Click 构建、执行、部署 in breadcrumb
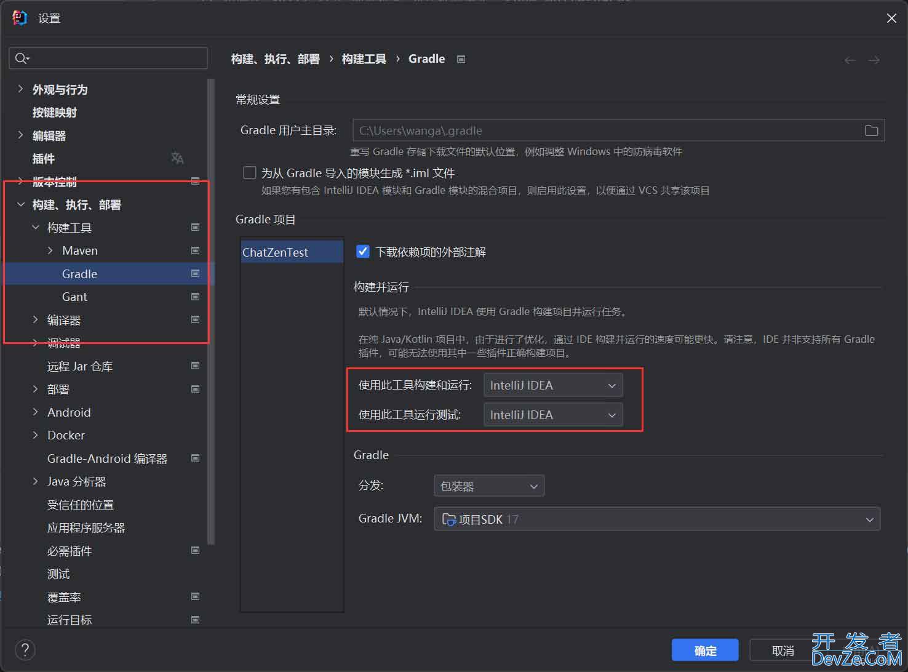Image resolution: width=908 pixels, height=672 pixels. click(x=276, y=59)
